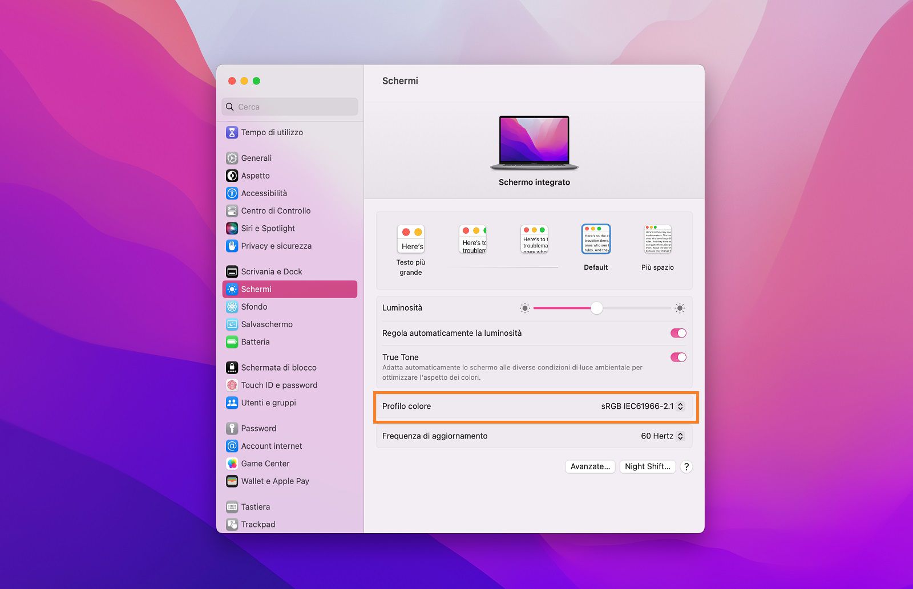This screenshot has width=913, height=589.
Task: Select Sfondo label in the sidebar
Action: 254,307
